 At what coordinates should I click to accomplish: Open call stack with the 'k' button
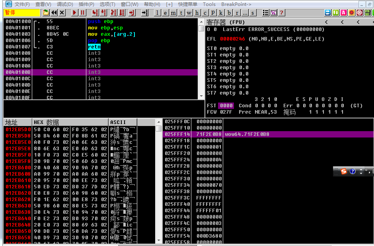tap(221, 13)
